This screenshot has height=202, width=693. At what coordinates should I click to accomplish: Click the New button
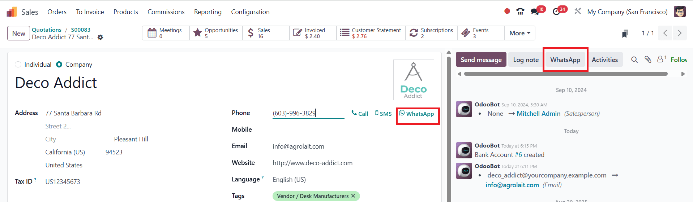(18, 33)
